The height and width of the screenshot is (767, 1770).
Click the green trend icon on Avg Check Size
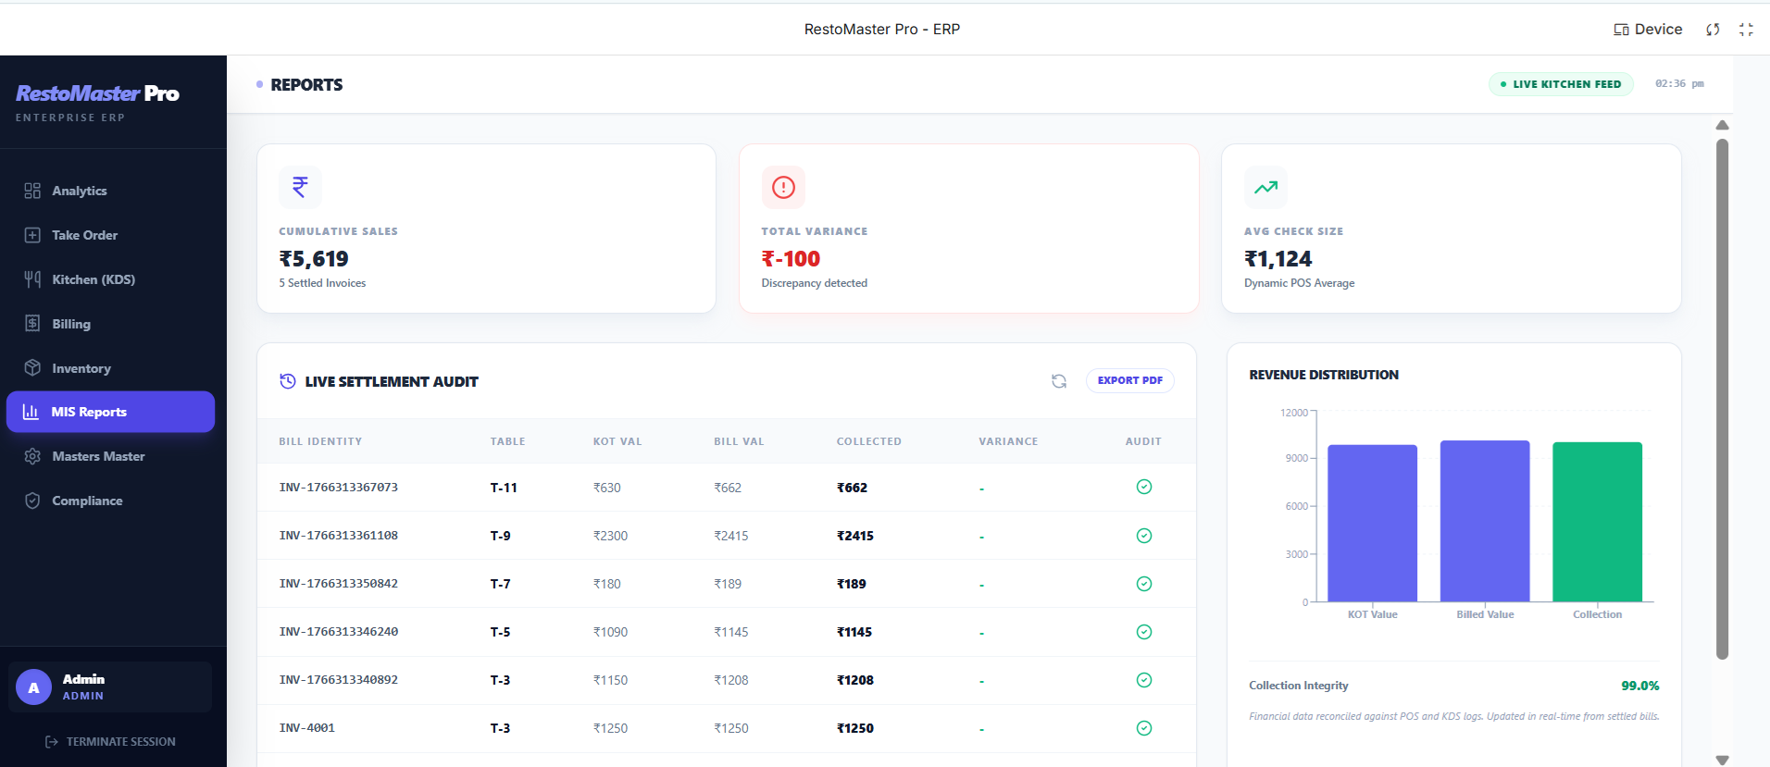tap(1265, 187)
